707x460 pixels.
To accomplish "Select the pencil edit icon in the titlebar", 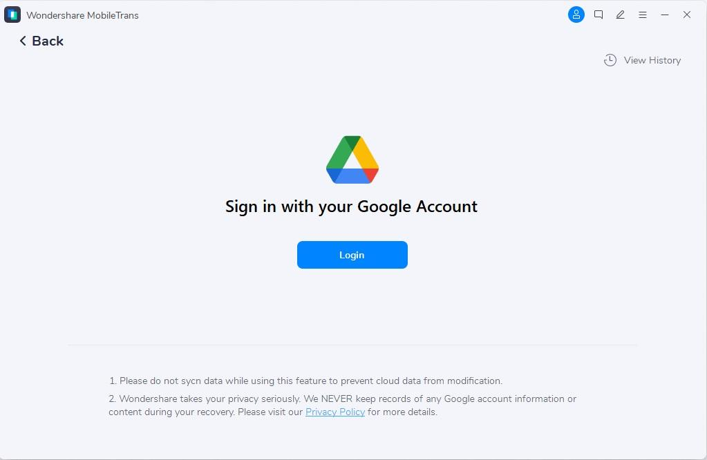I will pos(620,15).
